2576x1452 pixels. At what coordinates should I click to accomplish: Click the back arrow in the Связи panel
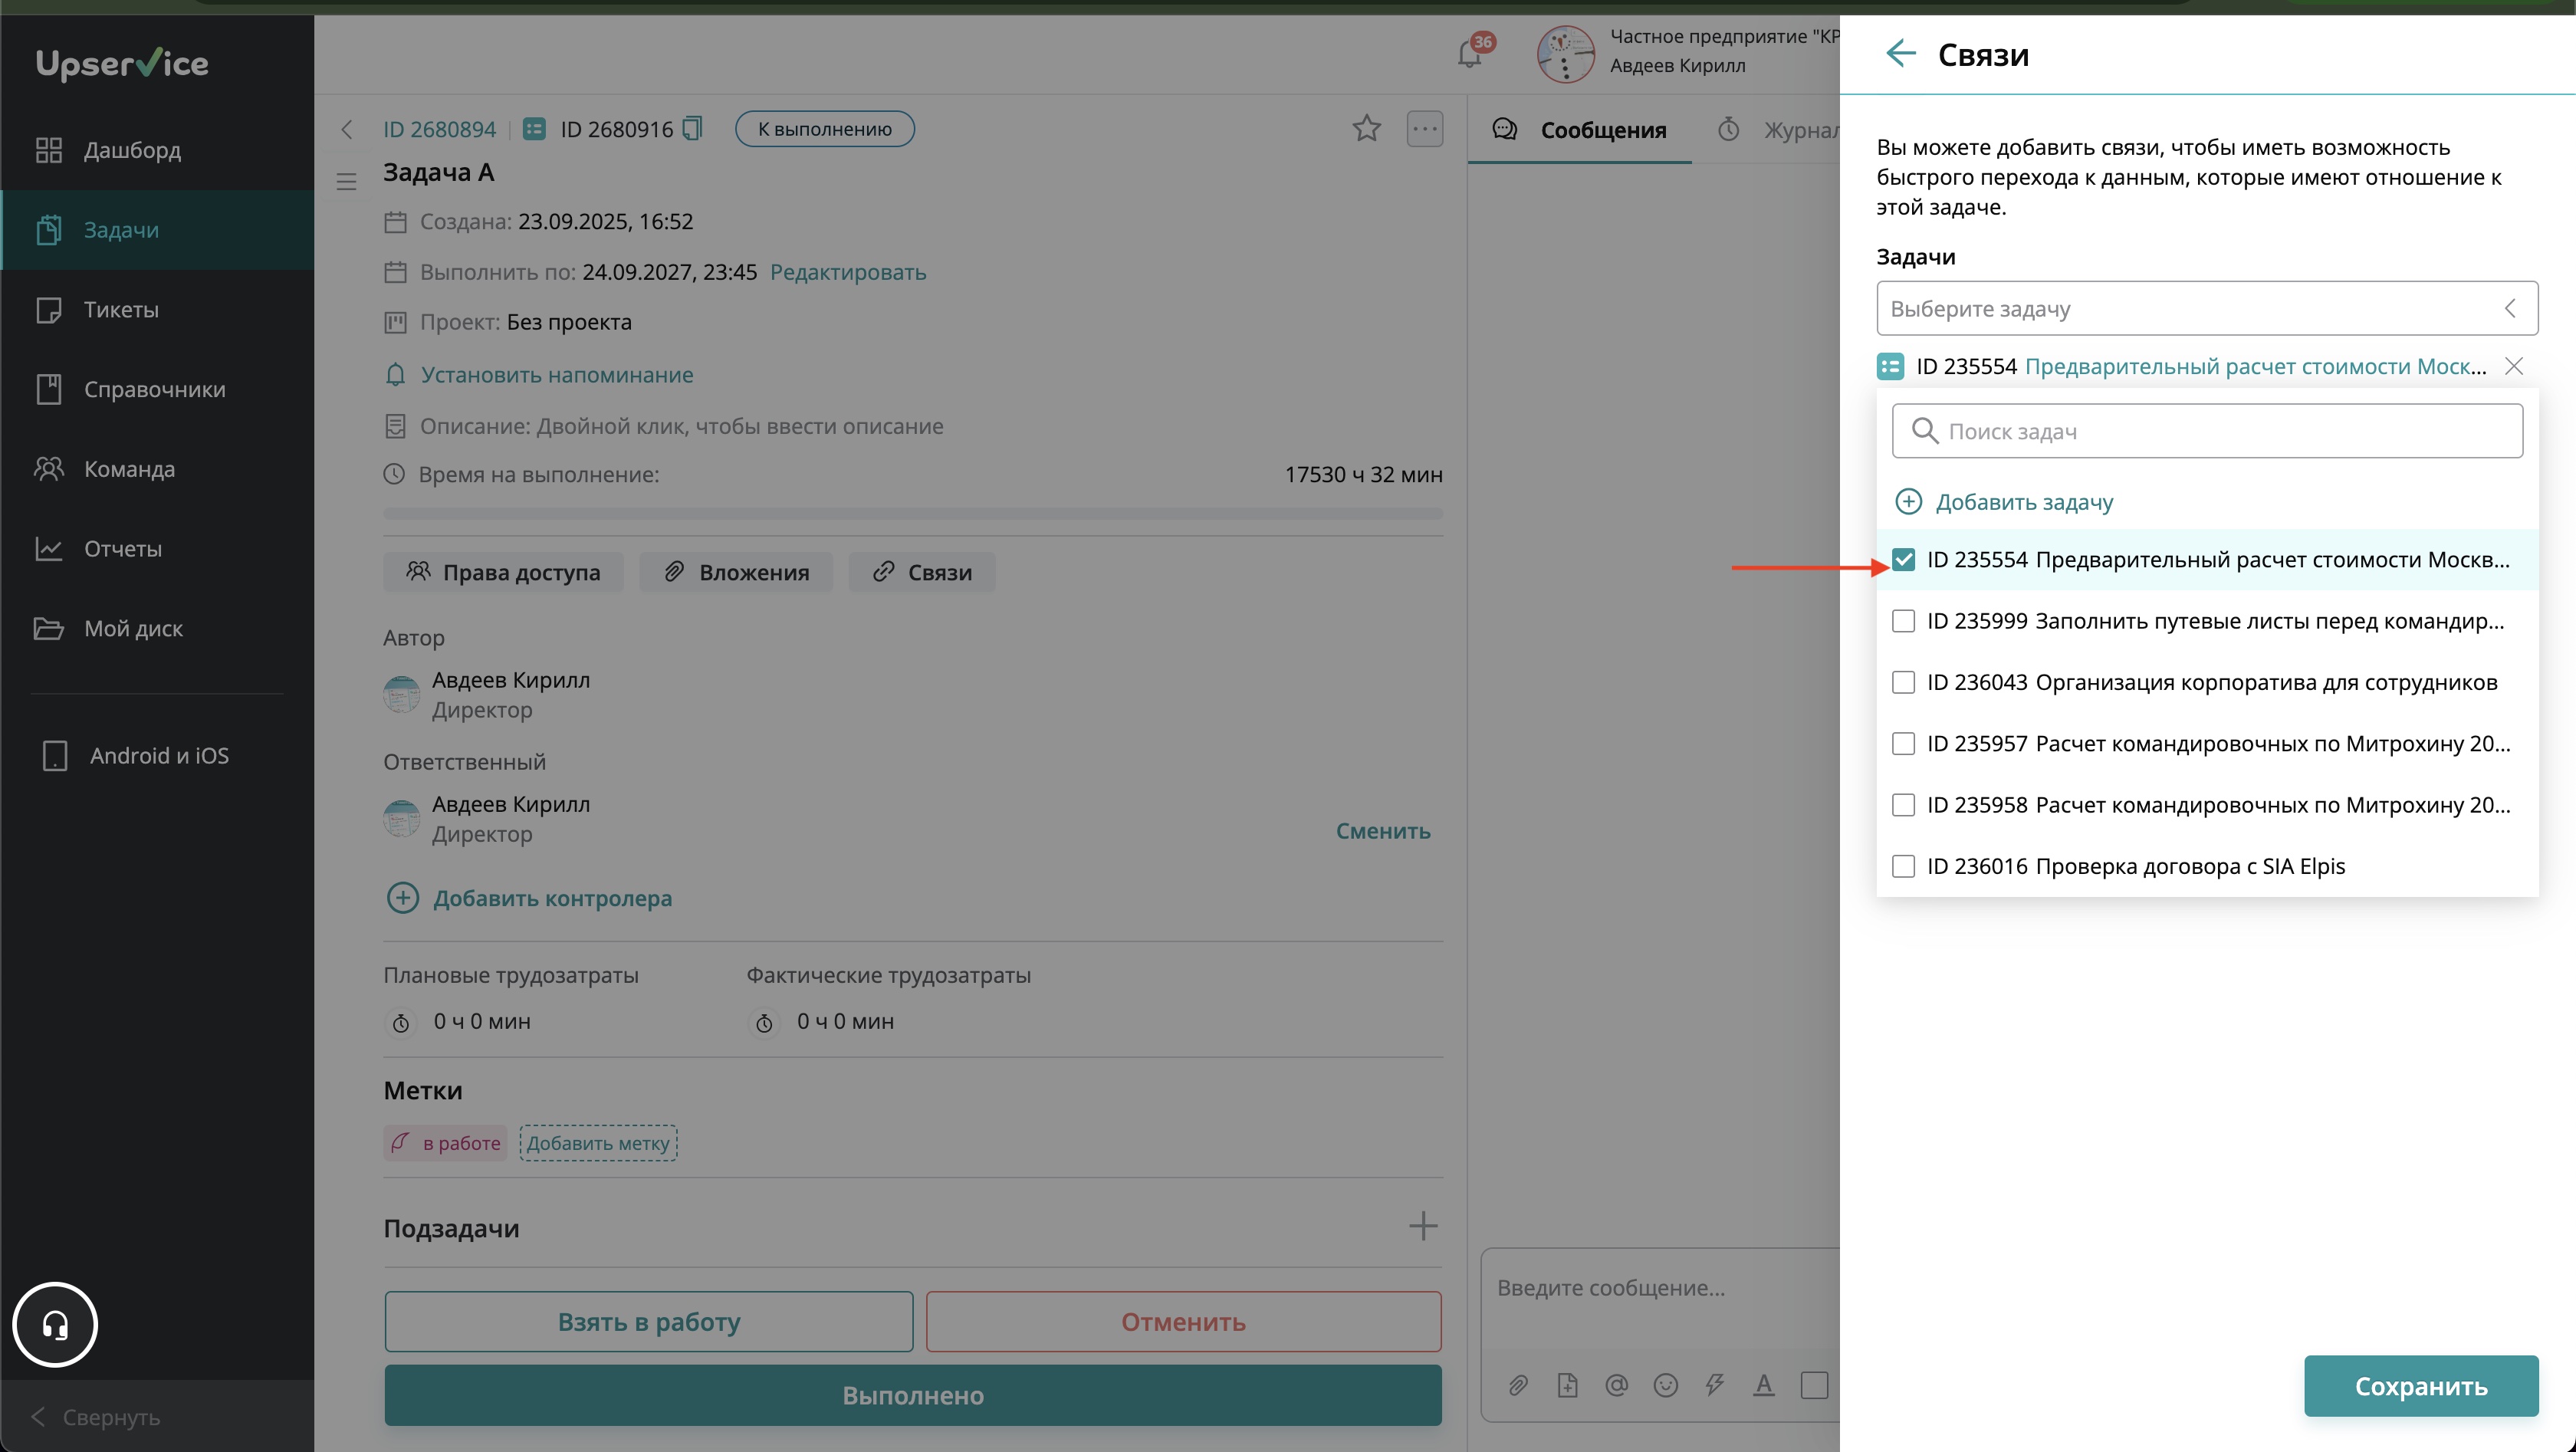point(1900,54)
